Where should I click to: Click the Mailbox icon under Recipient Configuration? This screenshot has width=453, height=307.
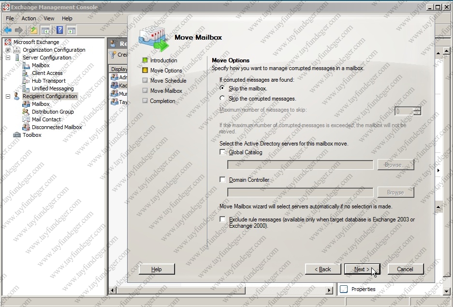pyautogui.click(x=26, y=104)
